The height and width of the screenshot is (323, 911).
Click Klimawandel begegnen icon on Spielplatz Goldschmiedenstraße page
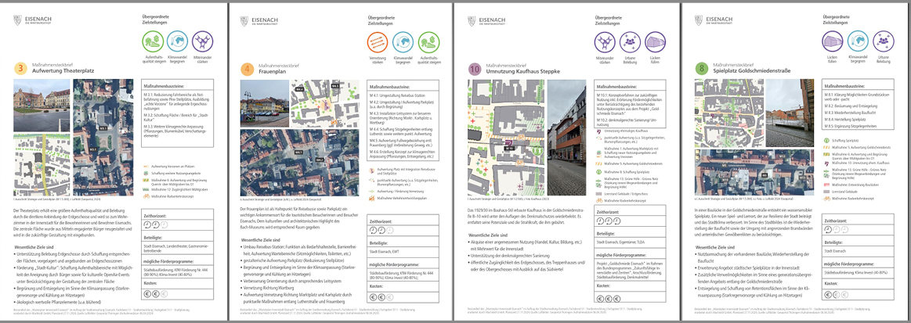[858, 41]
